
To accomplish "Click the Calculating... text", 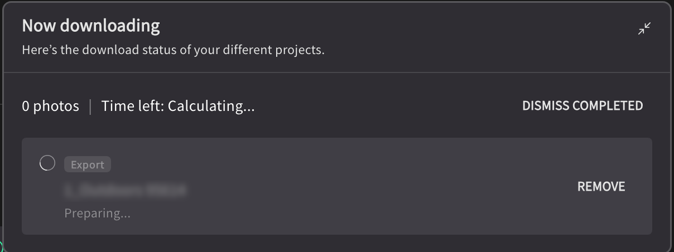I will point(211,106).
